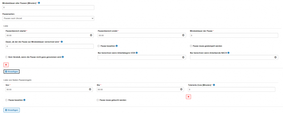The width and height of the screenshot is (283, 113).
Task: Open info icon for Kein Verstoß option
Action: point(63,57)
